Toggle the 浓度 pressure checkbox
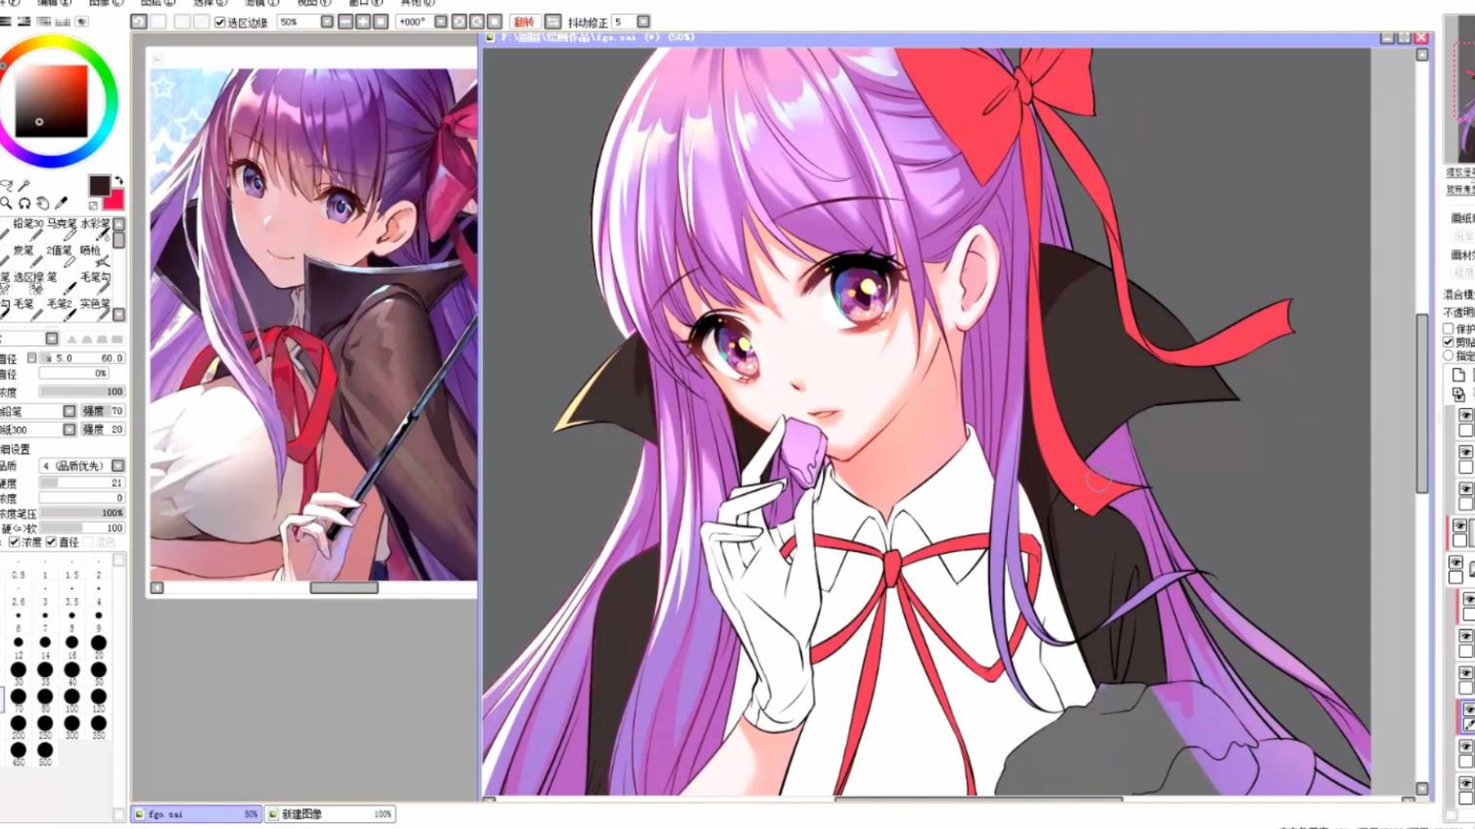The image size is (1475, 829). (x=15, y=542)
